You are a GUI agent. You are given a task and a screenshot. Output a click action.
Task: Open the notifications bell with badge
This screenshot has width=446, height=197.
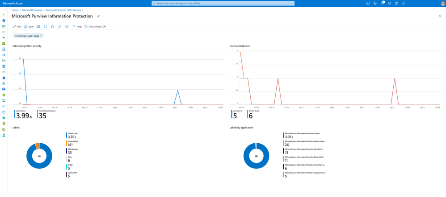[383, 3]
